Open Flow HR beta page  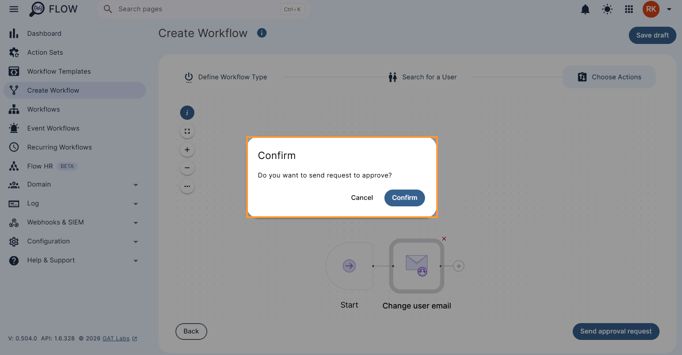point(75,166)
